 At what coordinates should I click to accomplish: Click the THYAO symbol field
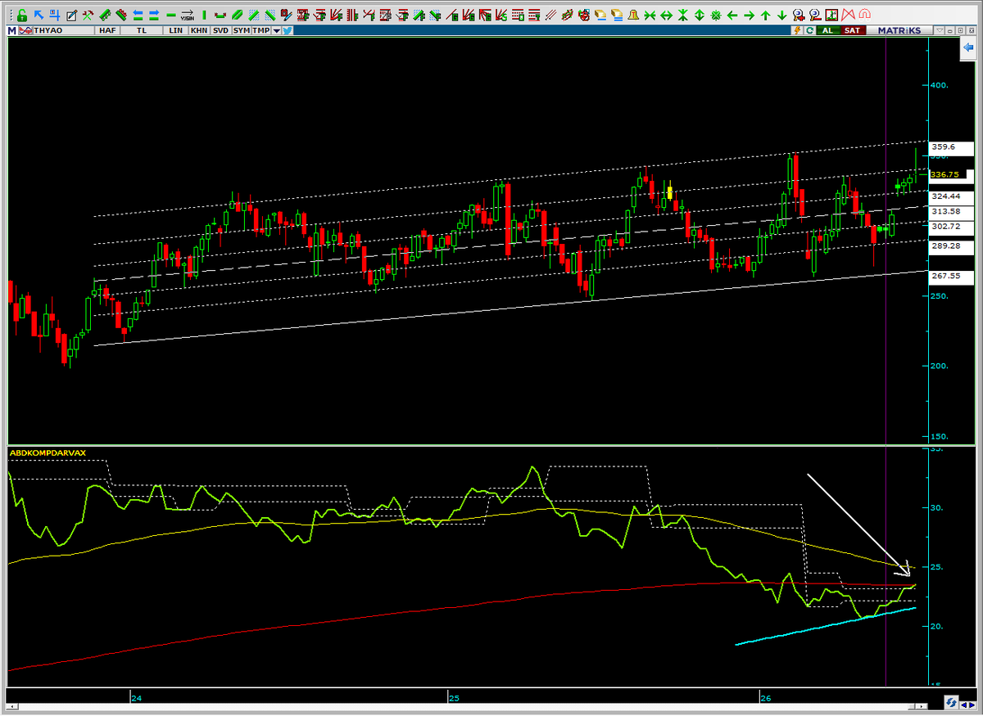tap(64, 30)
